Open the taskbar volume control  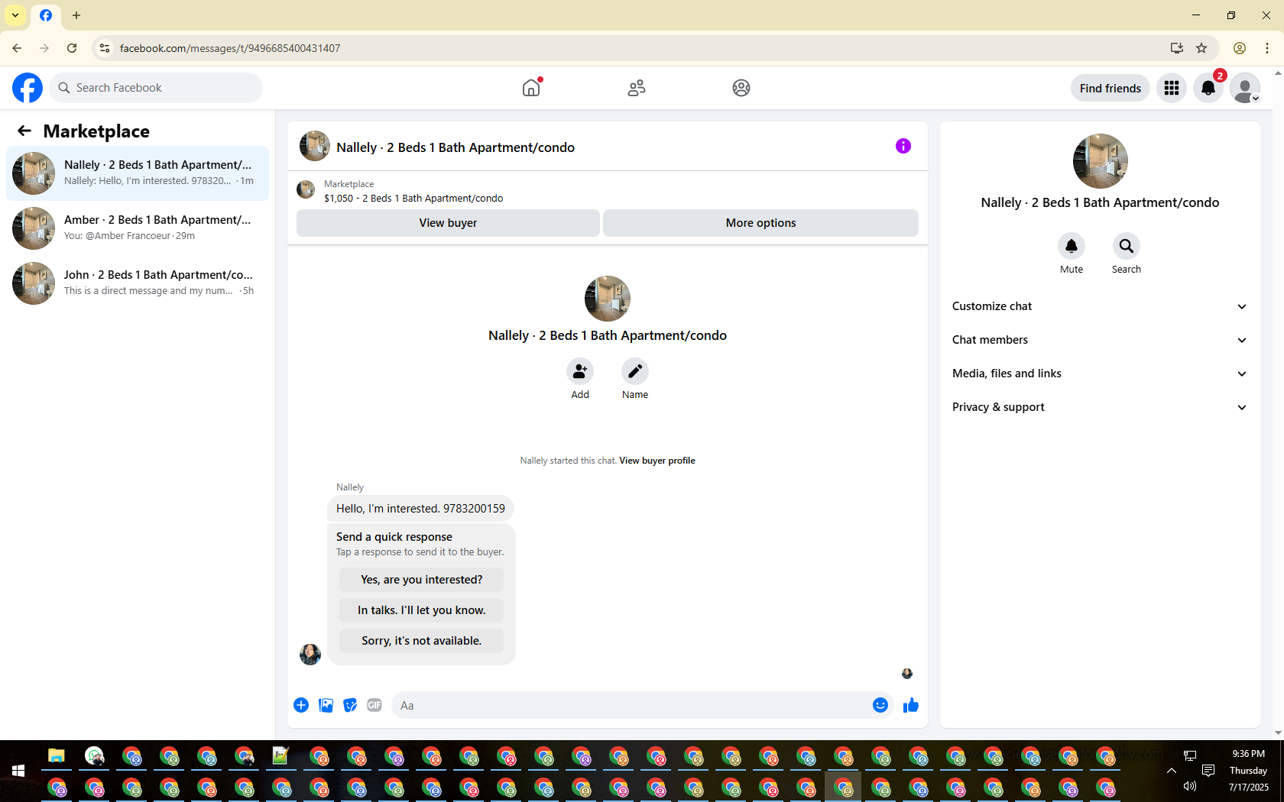tap(1190, 786)
